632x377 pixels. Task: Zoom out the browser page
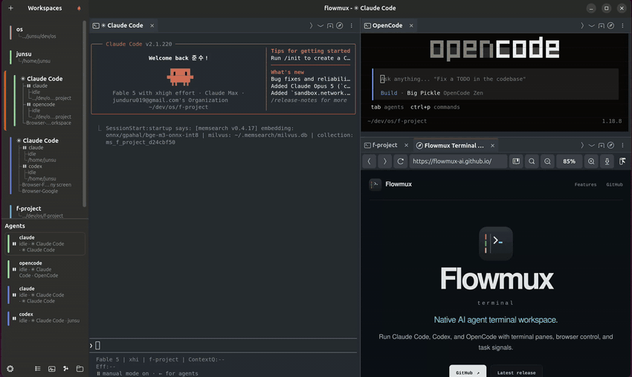547,161
